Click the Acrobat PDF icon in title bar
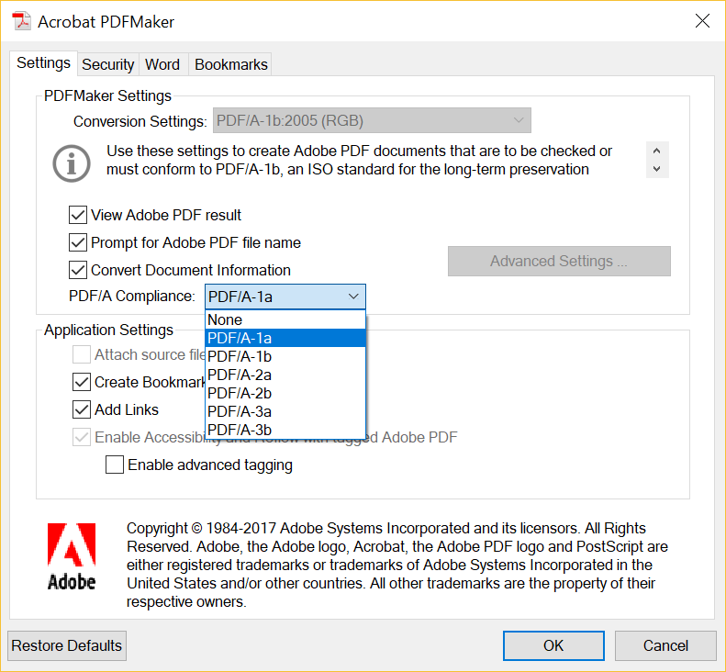 (x=21, y=21)
